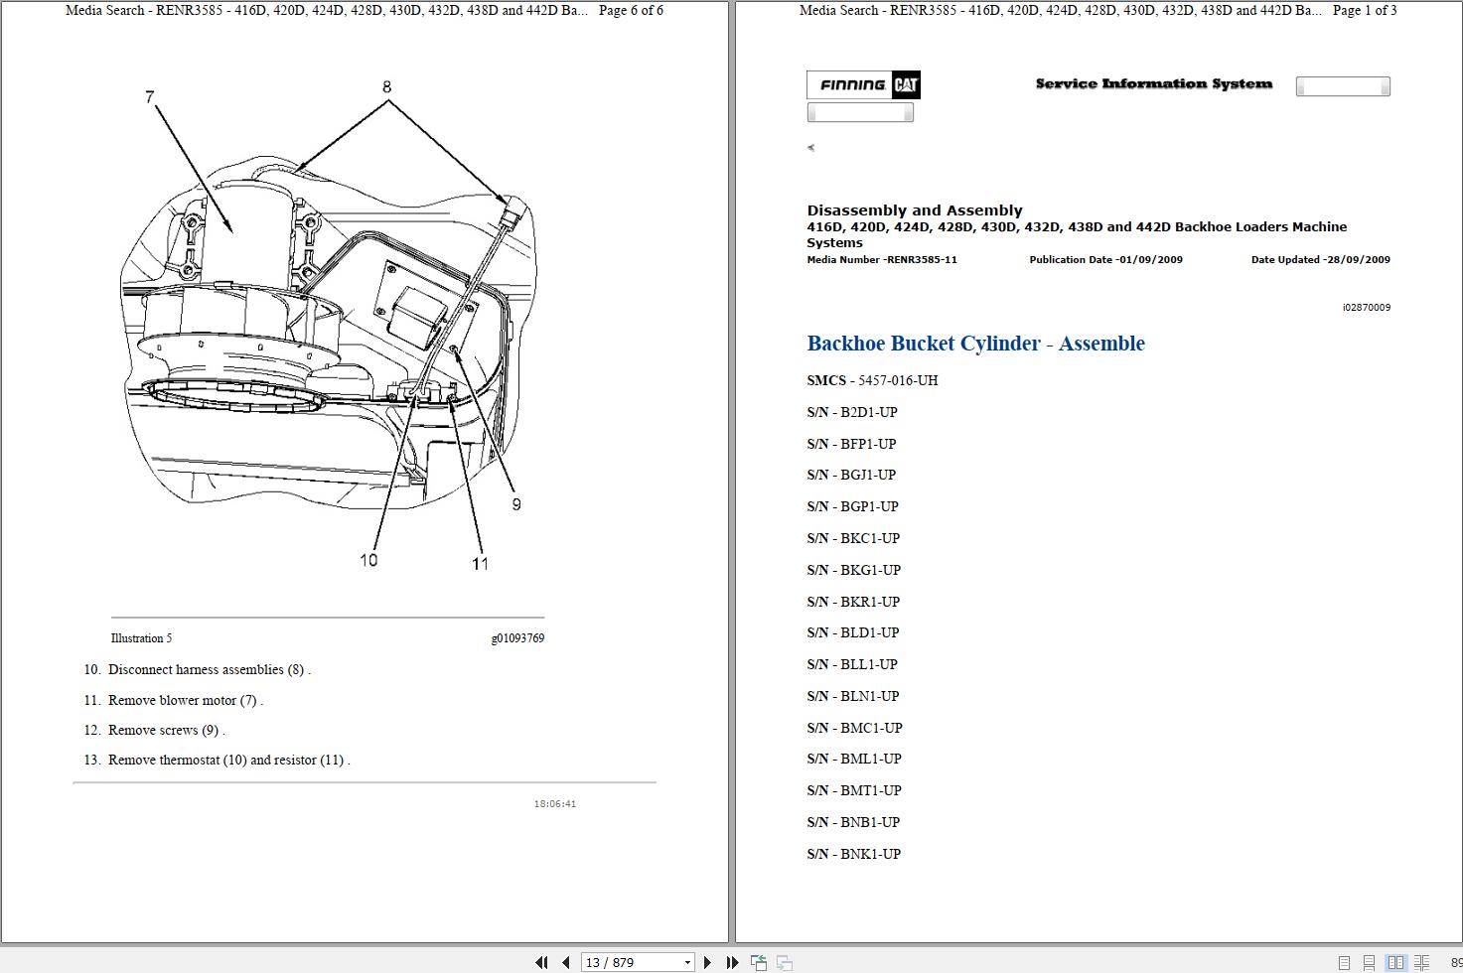Deselect the highlighted two-page layout mode

pyautogui.click(x=1394, y=962)
